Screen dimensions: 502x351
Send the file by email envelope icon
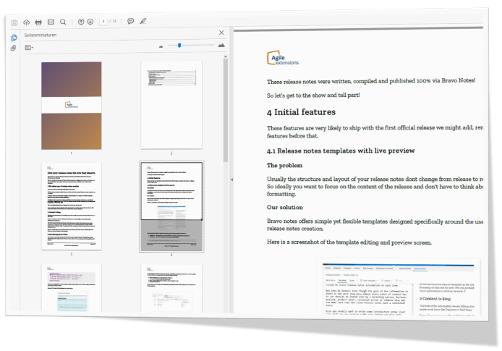tap(51, 22)
